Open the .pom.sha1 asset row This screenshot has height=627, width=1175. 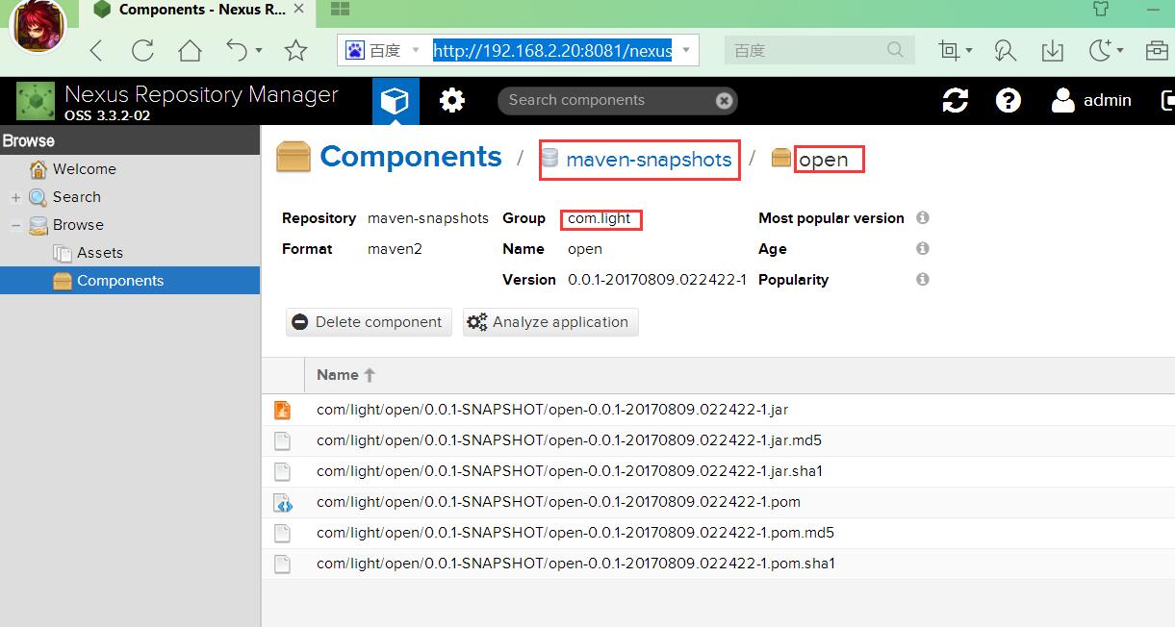click(x=718, y=564)
